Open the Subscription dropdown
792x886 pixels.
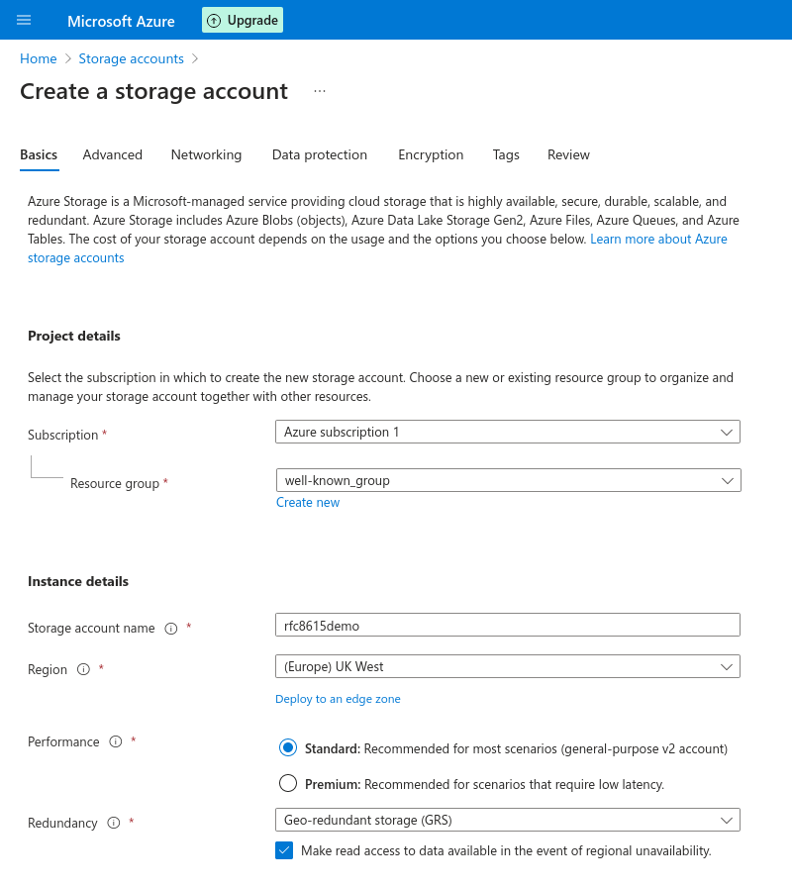click(x=508, y=432)
